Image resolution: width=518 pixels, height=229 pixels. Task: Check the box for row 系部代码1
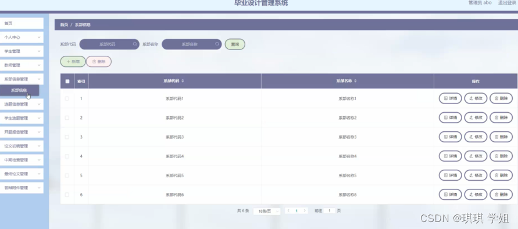coord(67,98)
